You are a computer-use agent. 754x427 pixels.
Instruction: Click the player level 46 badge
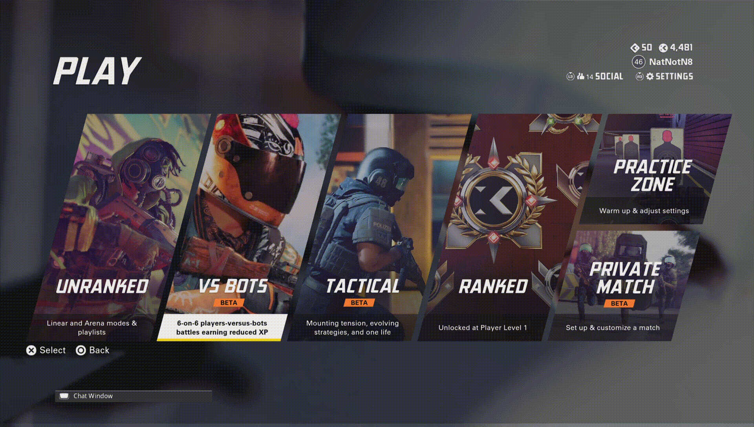(639, 62)
